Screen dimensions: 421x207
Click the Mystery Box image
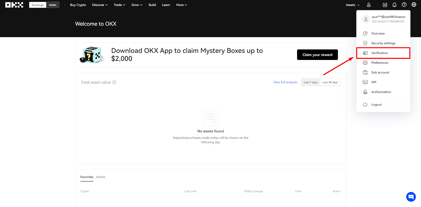[x=91, y=55]
